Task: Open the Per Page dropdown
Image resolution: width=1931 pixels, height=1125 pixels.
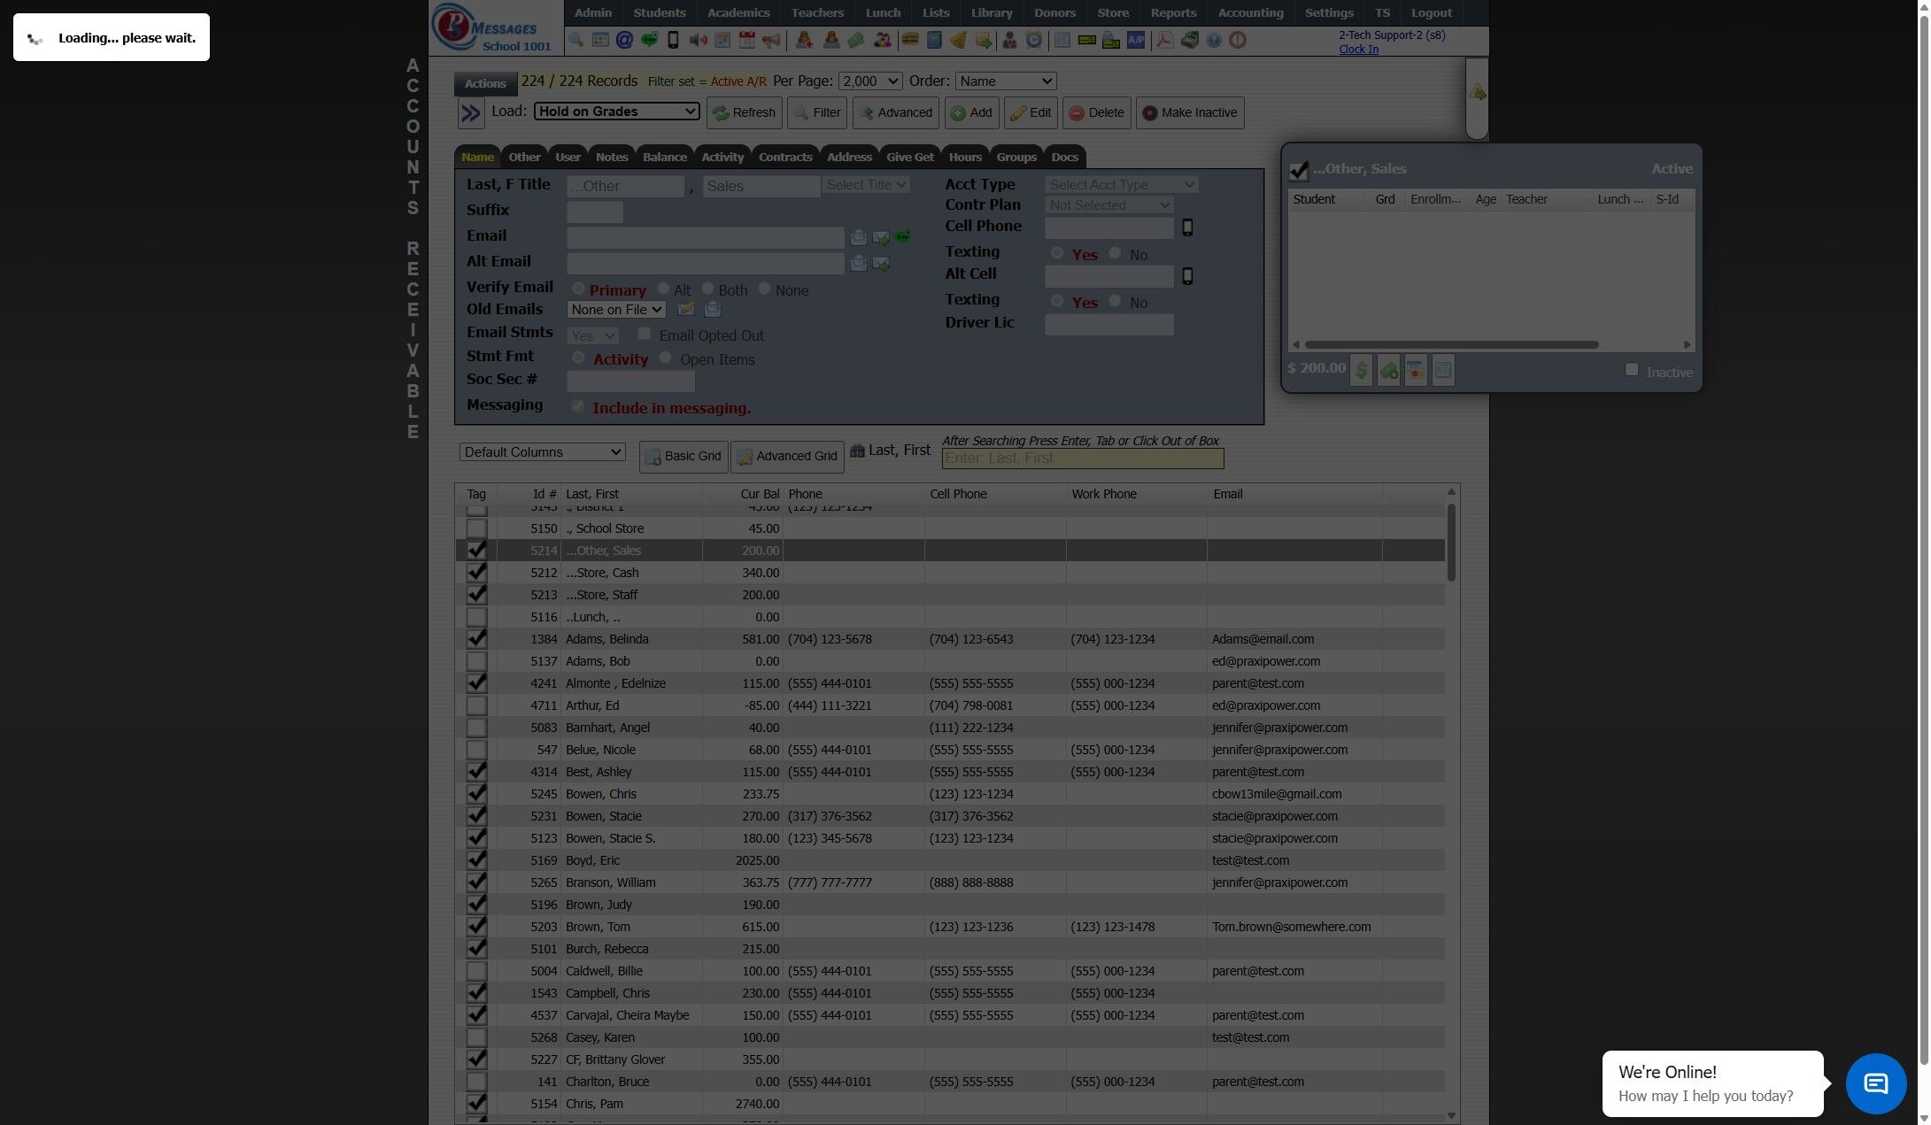Action: (869, 81)
